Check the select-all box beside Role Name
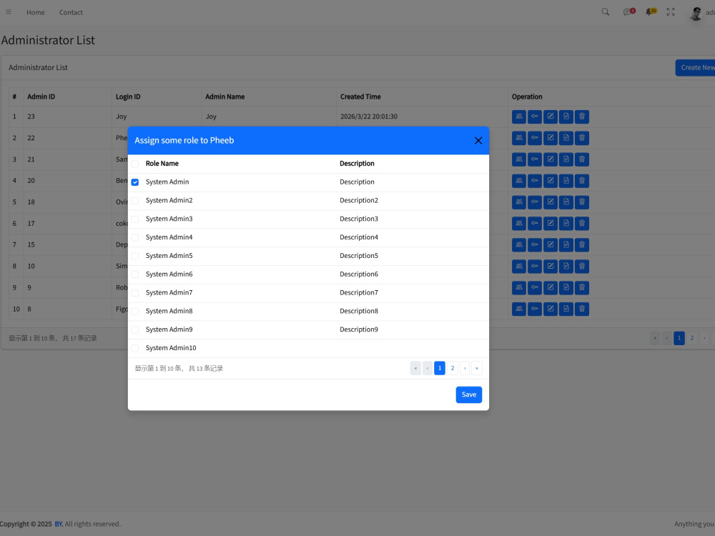Image resolution: width=715 pixels, height=536 pixels. coord(135,164)
